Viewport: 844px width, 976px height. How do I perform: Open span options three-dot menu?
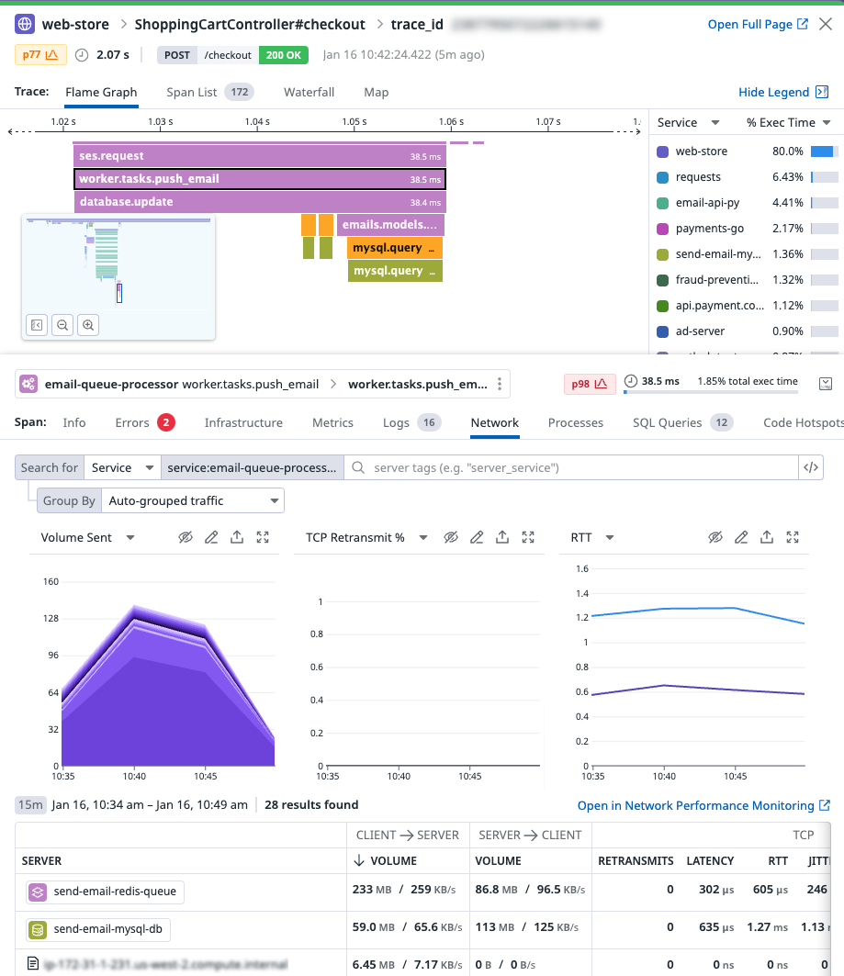(x=500, y=384)
